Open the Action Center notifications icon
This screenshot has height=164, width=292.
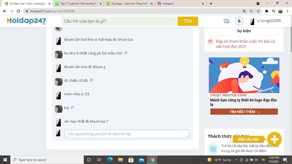[x=285, y=160]
